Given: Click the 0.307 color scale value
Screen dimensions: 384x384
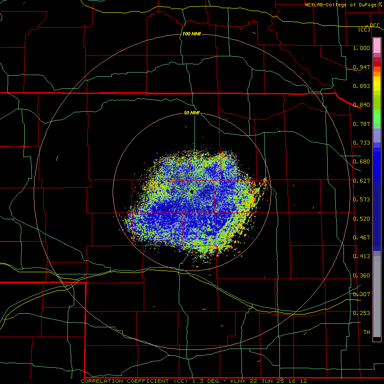Looking at the screenshot, I should tap(361, 294).
